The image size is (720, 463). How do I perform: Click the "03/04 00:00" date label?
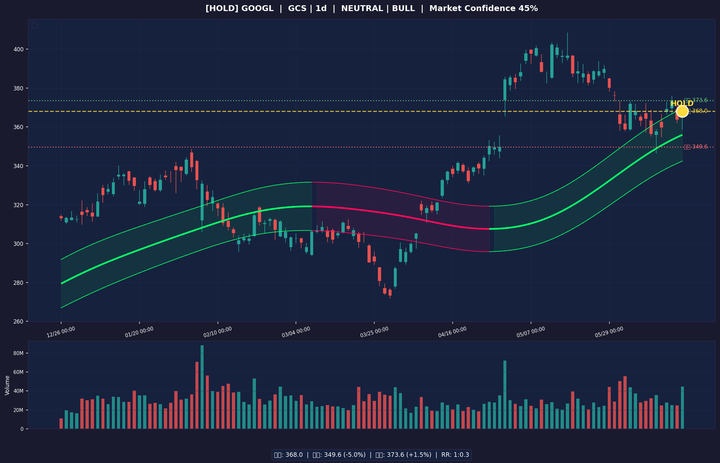coord(296,332)
